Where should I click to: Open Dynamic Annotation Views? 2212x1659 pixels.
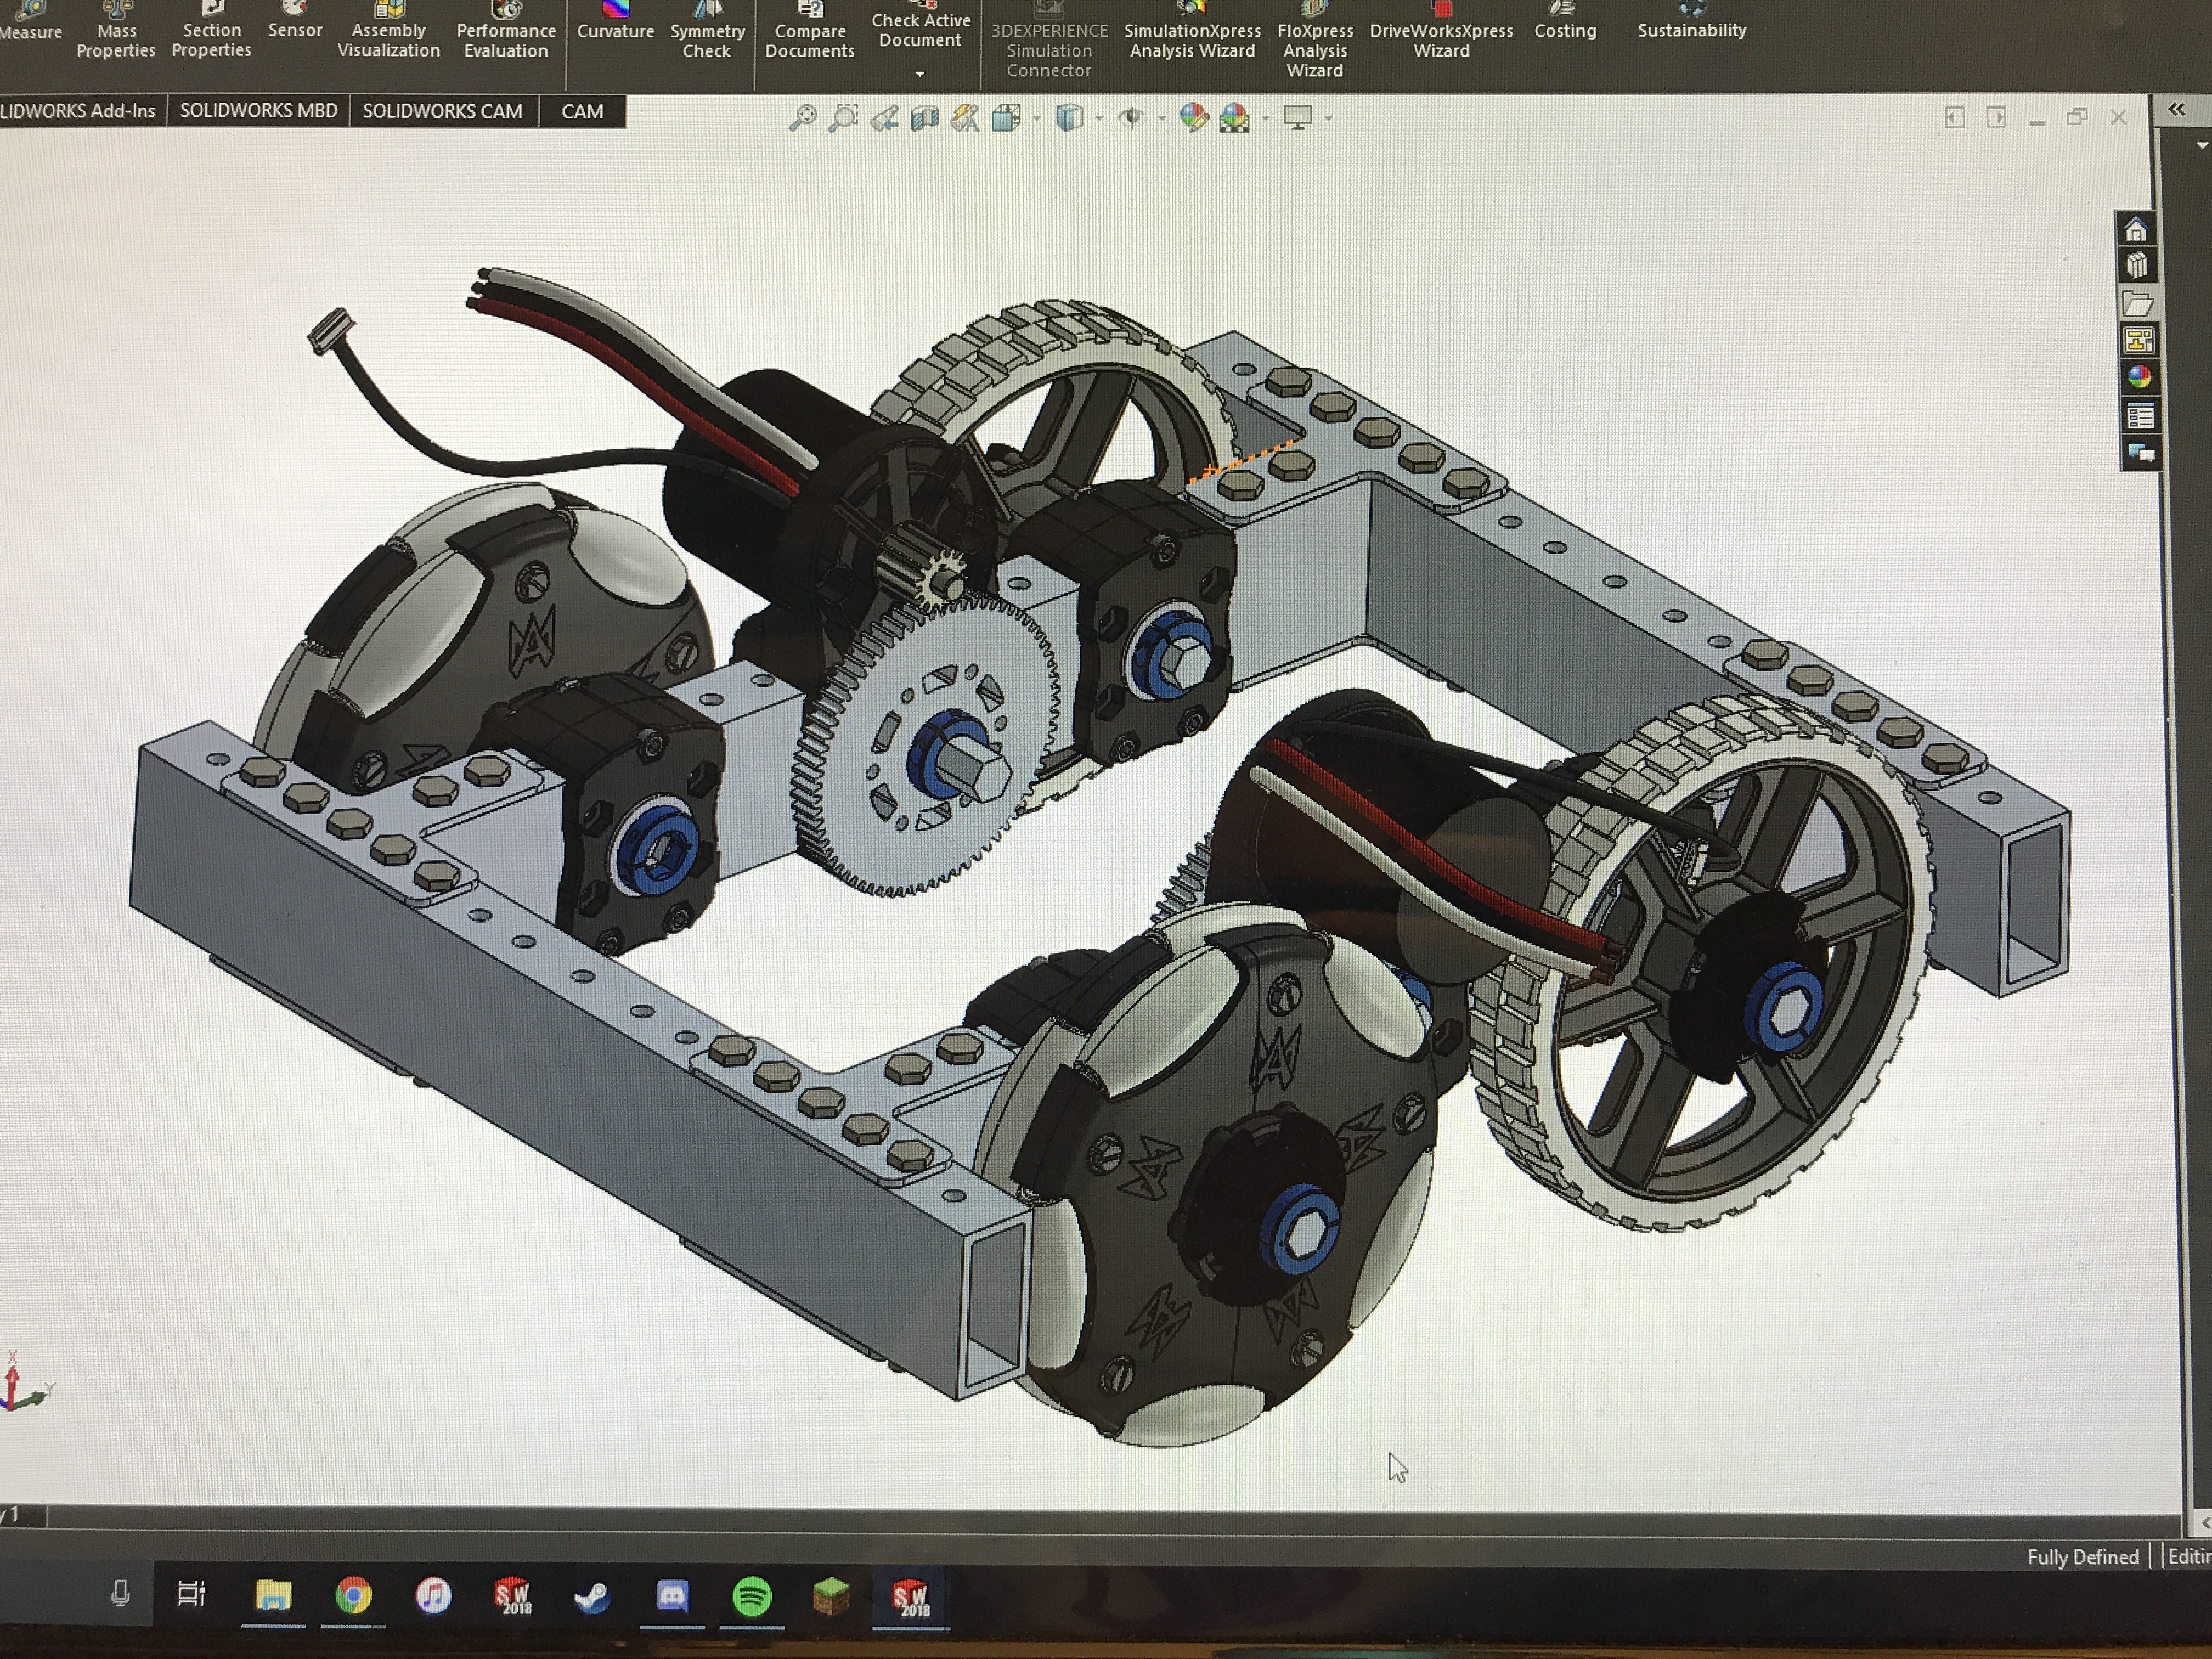click(965, 119)
